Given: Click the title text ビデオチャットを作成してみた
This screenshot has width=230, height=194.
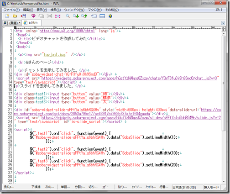Looking at the screenshot, I should [59, 39].
